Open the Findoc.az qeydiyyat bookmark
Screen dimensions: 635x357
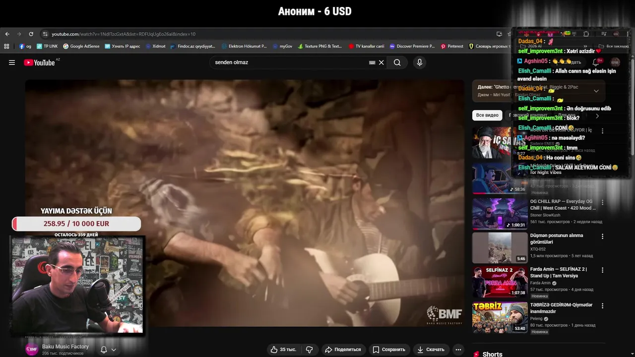pos(193,46)
